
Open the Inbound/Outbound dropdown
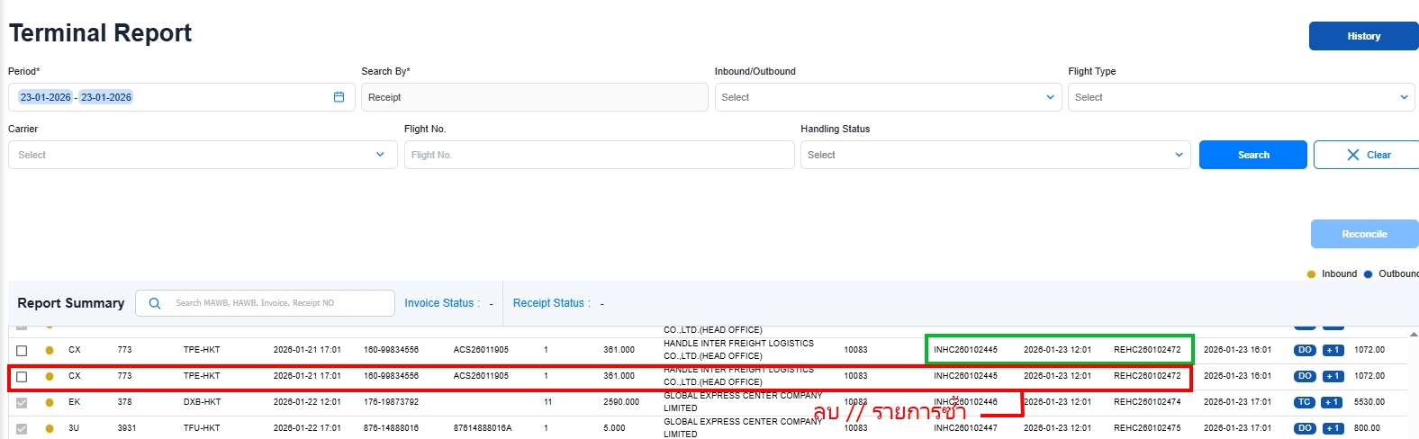point(888,97)
